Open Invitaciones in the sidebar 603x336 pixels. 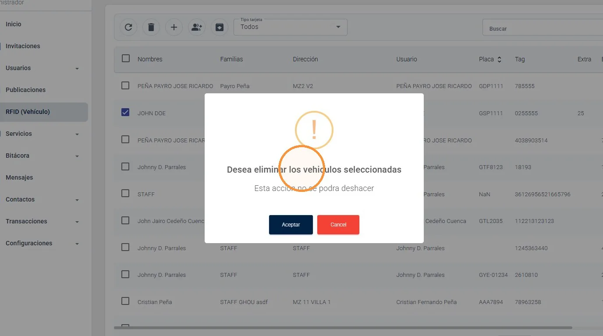(23, 46)
